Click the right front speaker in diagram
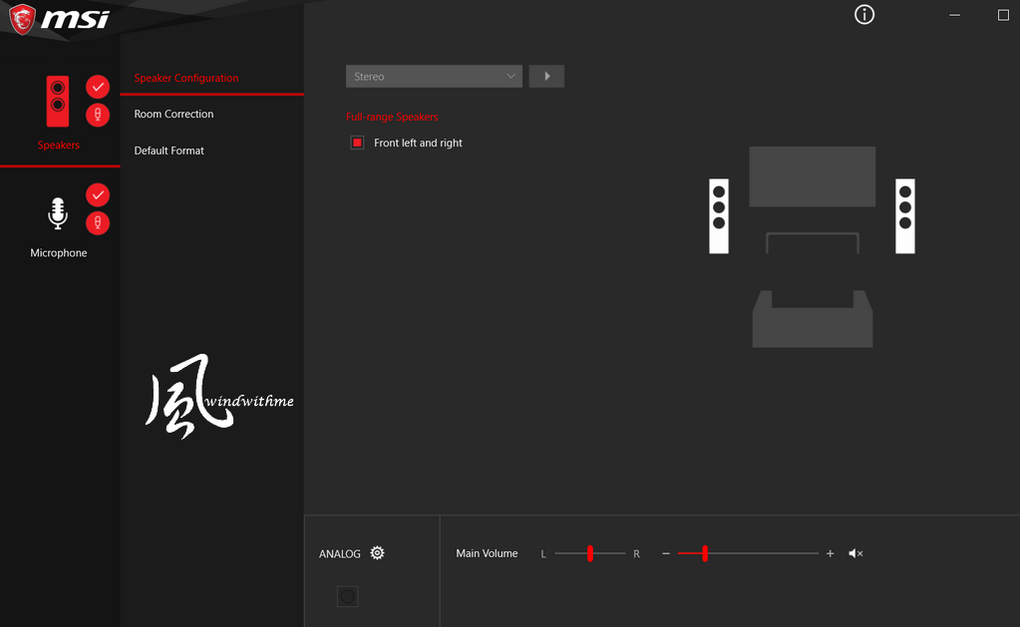This screenshot has width=1020, height=627. click(x=905, y=216)
